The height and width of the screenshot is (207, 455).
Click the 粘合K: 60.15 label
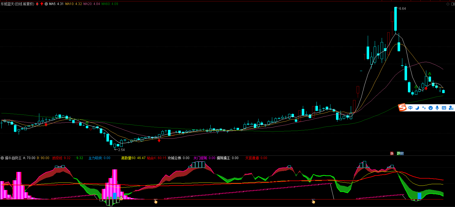(157, 158)
